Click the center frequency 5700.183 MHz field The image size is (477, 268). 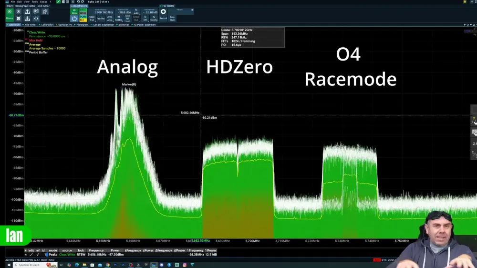pyautogui.click(x=104, y=12)
